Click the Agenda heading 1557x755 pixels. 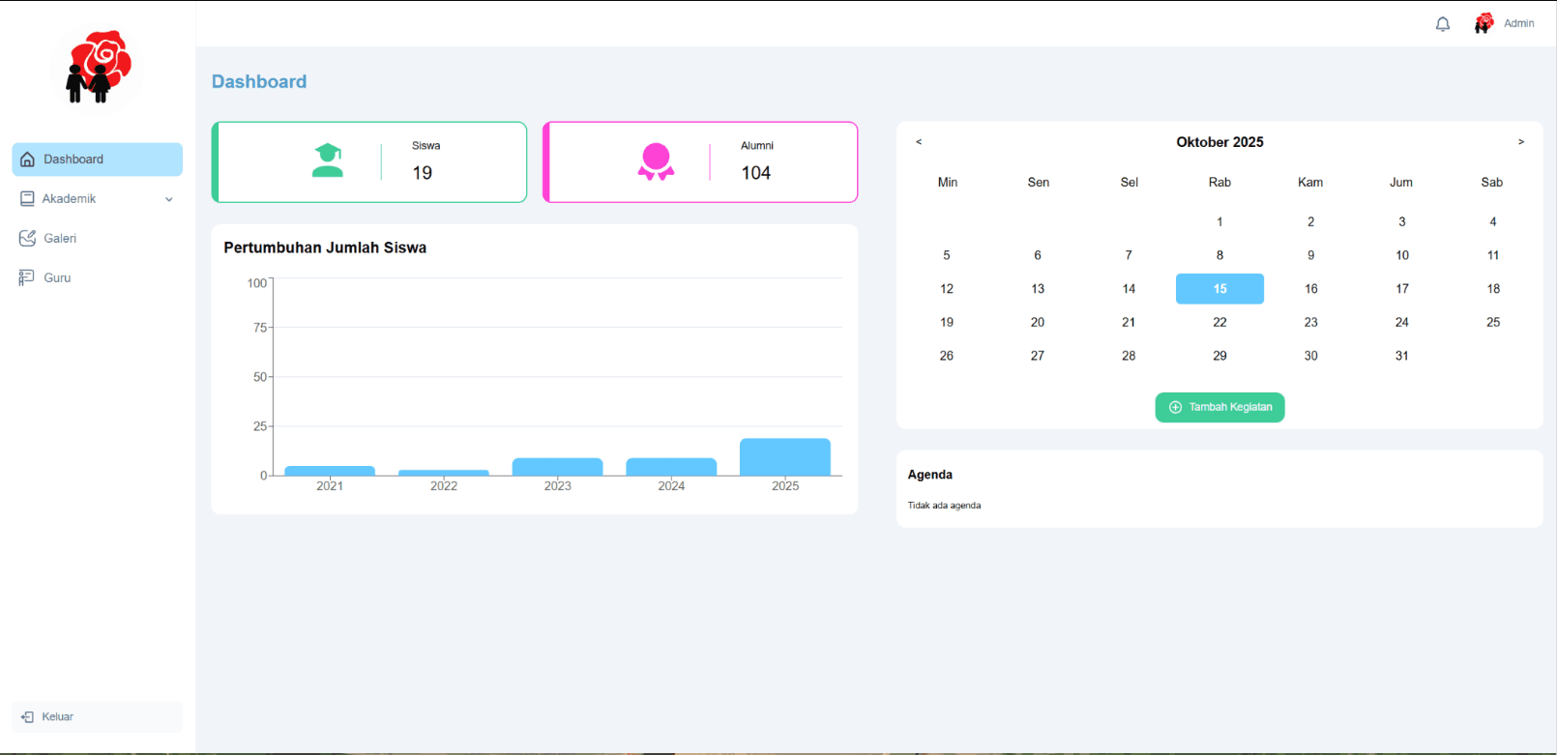pos(930,475)
